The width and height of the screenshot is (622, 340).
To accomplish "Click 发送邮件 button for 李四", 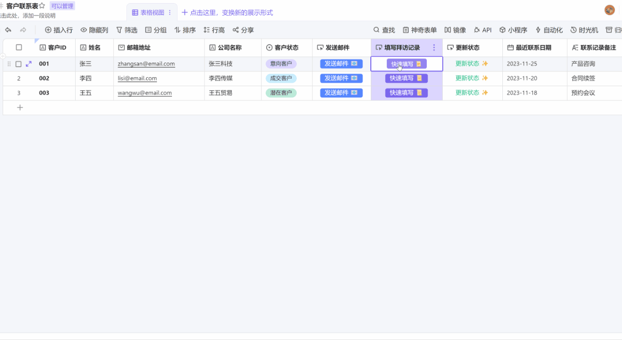I will point(341,78).
